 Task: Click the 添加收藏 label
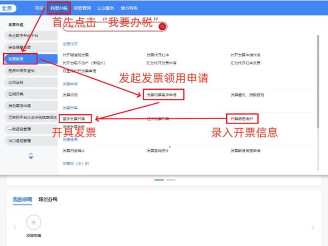(x=34, y=235)
